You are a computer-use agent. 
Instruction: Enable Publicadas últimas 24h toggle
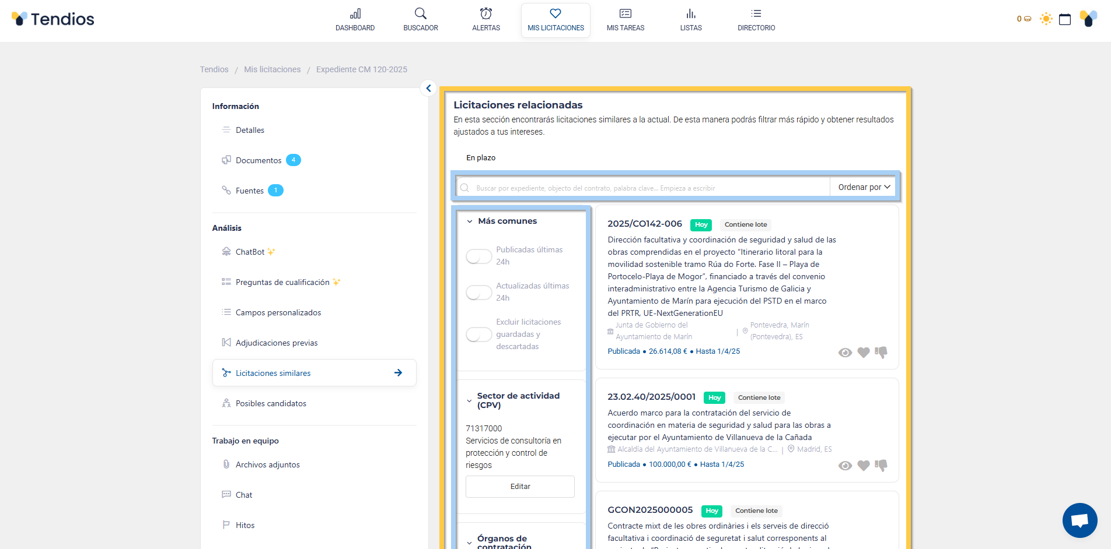pos(478,256)
